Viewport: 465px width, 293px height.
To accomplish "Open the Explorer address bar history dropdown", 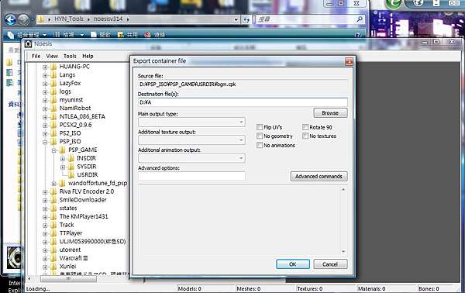I will [236, 20].
